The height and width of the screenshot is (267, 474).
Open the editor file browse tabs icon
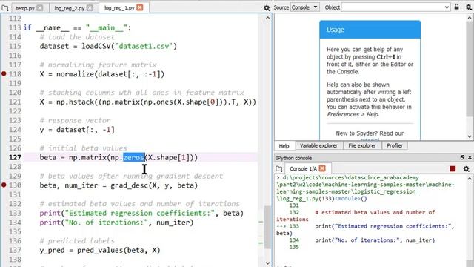coord(5,8)
